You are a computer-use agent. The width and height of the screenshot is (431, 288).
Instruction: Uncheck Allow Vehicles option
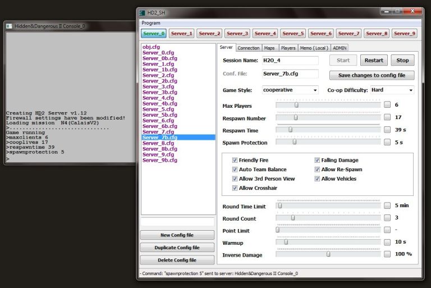tap(317, 179)
